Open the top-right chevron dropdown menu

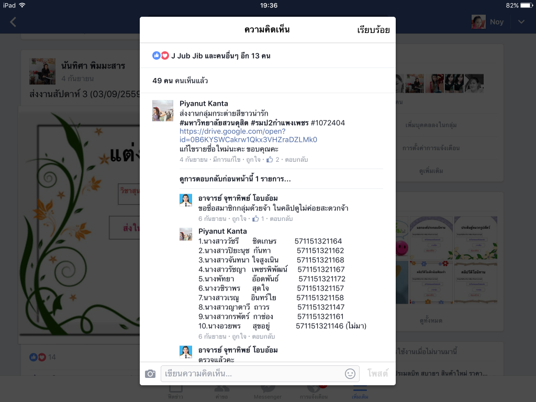point(521,22)
